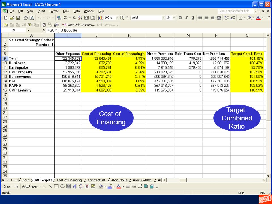Open the Data menu
The width and height of the screenshot is (272, 204).
[76, 11]
